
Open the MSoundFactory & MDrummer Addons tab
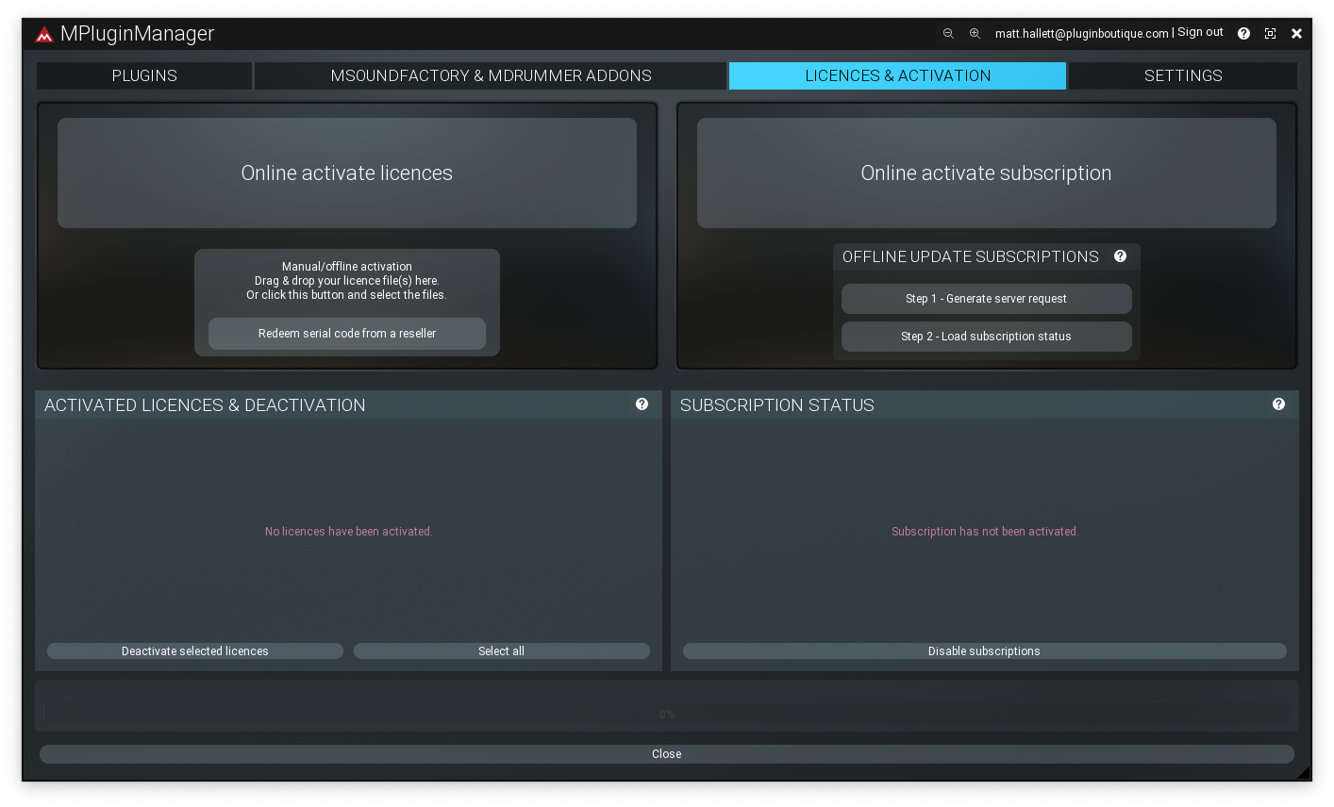tap(491, 75)
